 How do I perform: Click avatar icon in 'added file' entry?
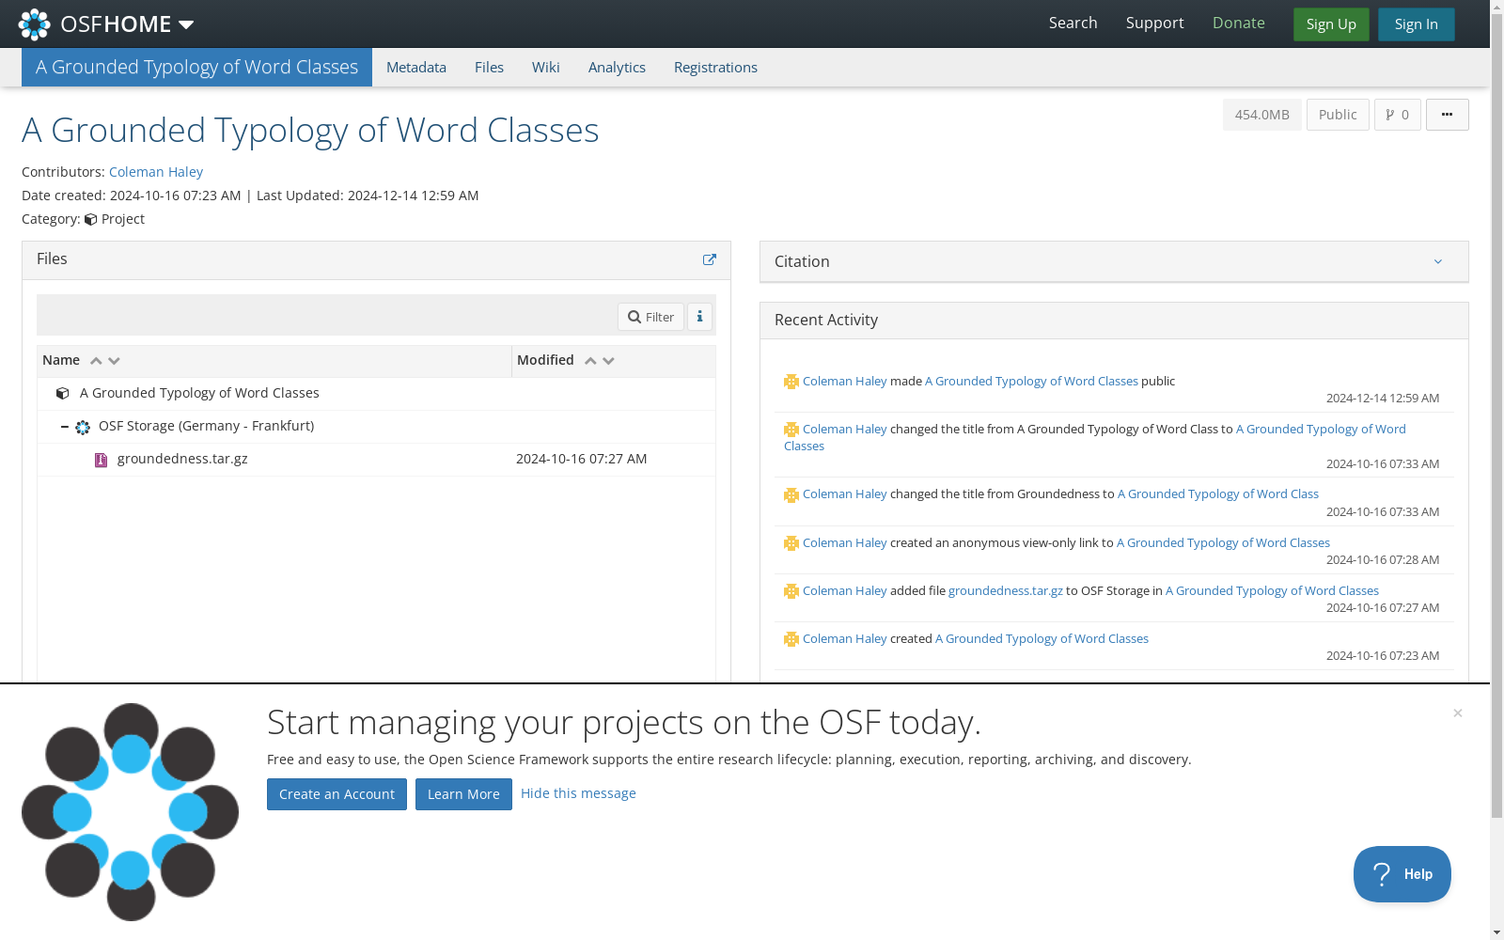click(791, 591)
